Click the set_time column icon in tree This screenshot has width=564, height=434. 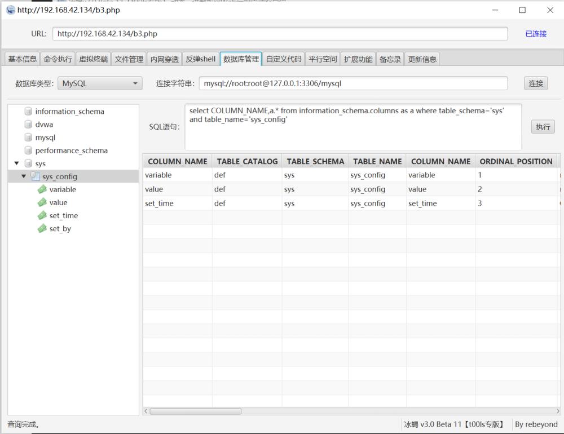pos(42,215)
